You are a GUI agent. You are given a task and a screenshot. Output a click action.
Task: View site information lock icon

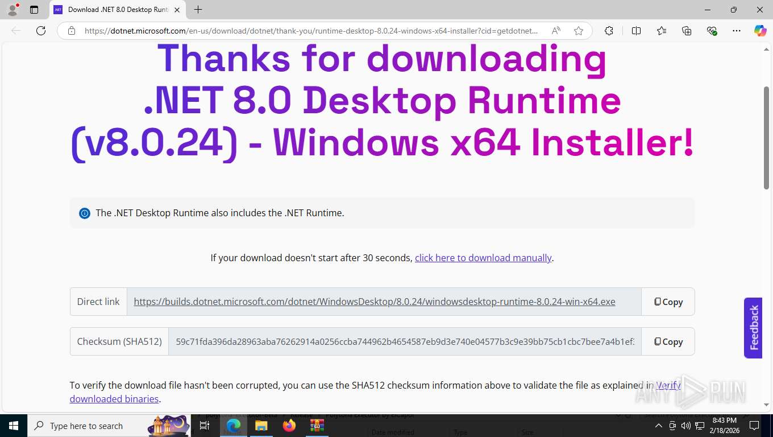click(72, 31)
